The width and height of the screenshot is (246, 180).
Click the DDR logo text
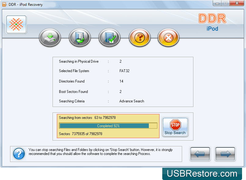212,19
